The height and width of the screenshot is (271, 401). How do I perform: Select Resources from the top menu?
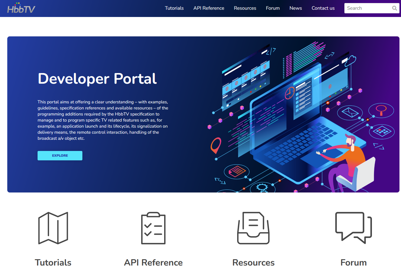point(245,8)
